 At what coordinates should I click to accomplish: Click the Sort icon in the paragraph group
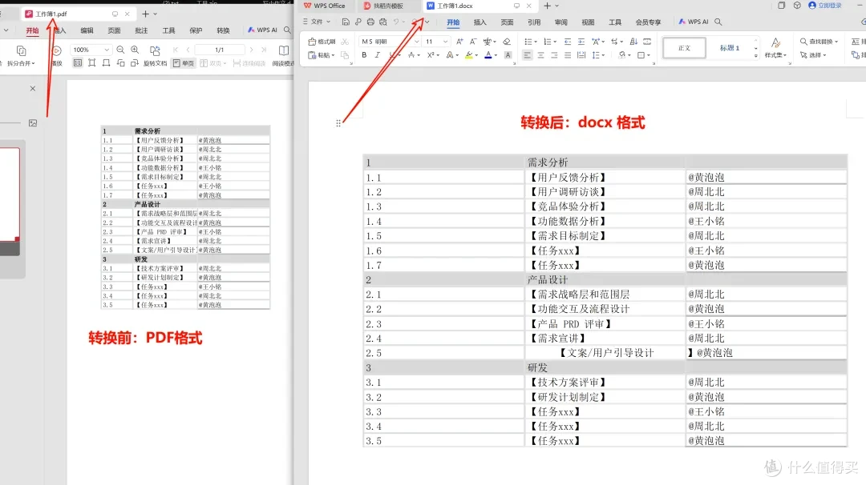[633, 42]
